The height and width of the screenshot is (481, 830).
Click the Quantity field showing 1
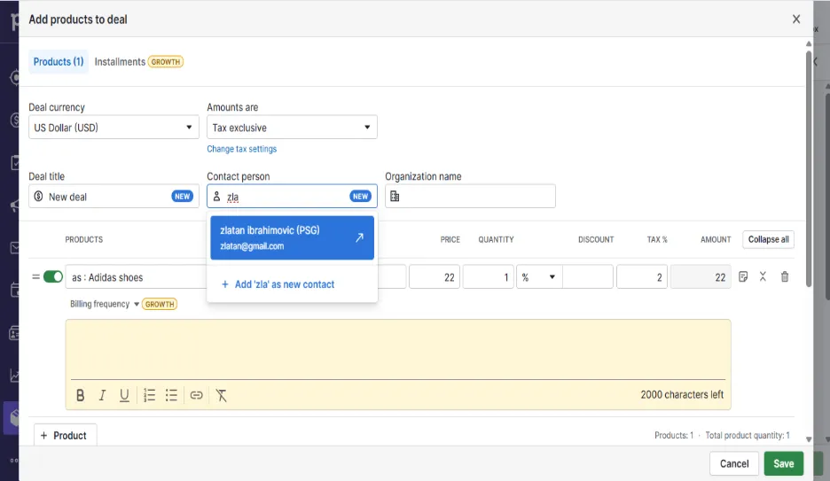click(488, 277)
